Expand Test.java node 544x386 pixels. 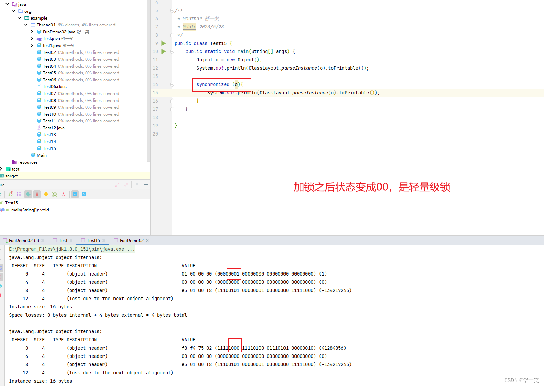coord(32,38)
